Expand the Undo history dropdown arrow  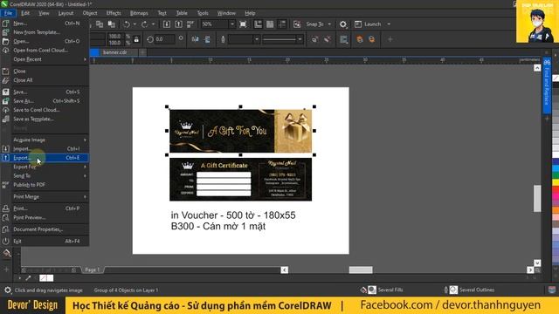(135, 24)
